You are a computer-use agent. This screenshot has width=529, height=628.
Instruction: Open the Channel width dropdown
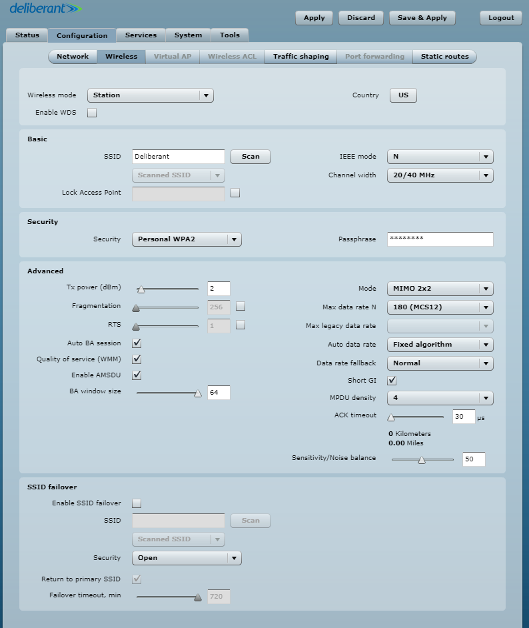click(x=440, y=175)
